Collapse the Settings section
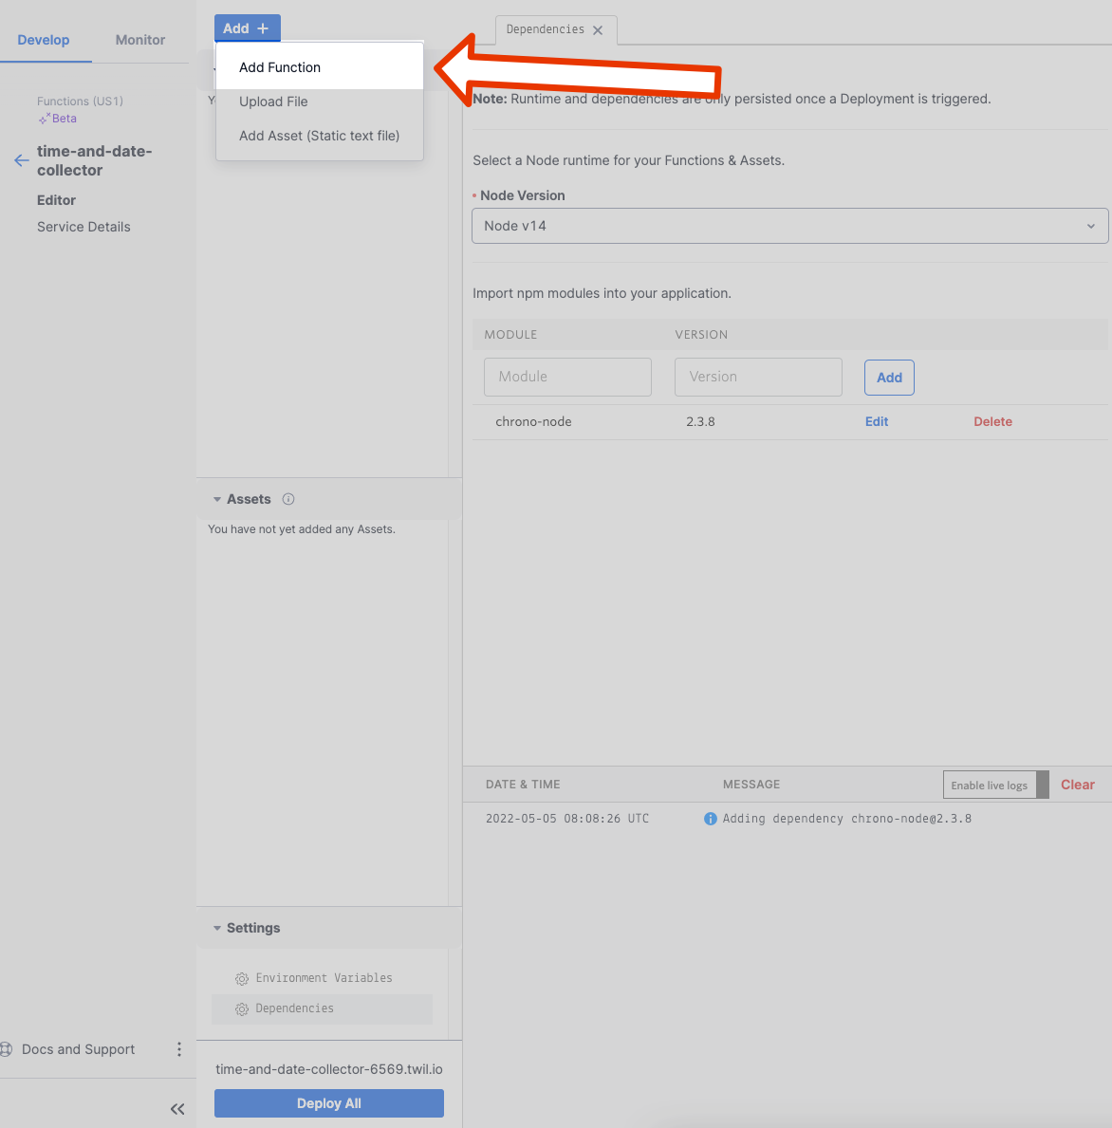 coord(217,928)
